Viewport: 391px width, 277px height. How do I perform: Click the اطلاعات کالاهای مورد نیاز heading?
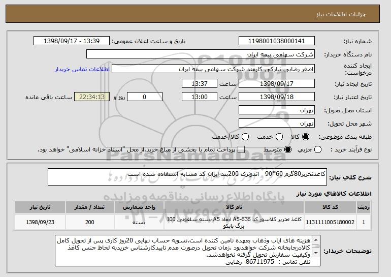(334, 194)
